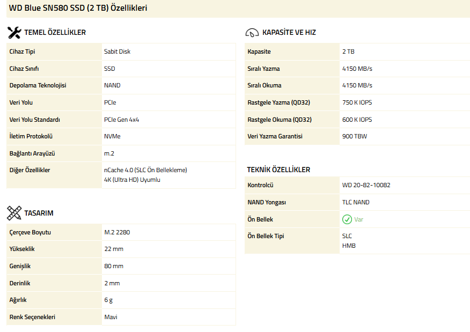Click the Depolama Teknolojisi label
This screenshot has height=332, width=470.
point(38,85)
